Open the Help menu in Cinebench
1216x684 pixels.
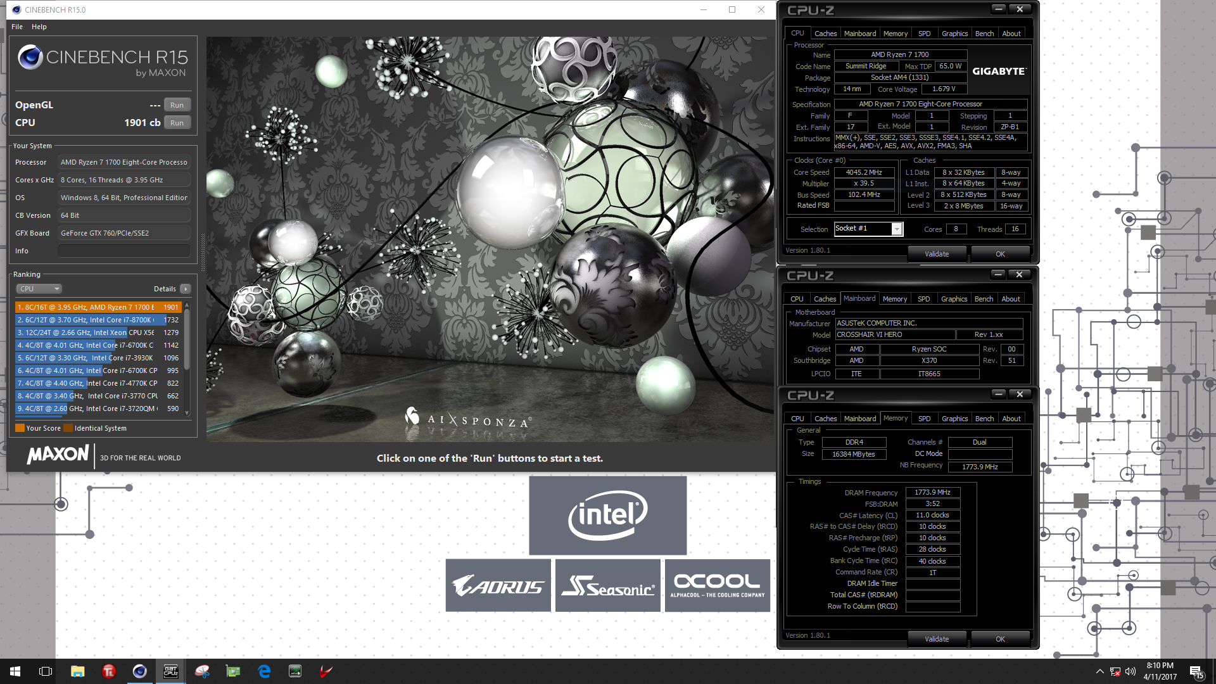[x=39, y=27]
